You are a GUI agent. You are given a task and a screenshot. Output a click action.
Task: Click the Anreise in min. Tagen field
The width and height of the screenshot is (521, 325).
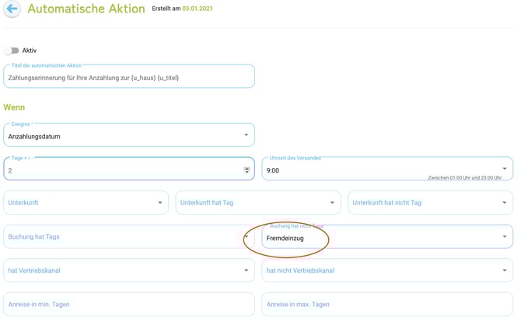[x=129, y=305]
